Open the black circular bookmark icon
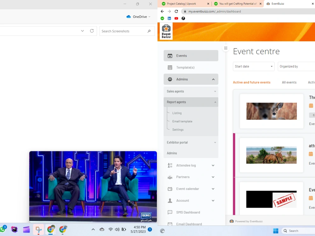The width and height of the screenshot is (315, 236). 183,18
